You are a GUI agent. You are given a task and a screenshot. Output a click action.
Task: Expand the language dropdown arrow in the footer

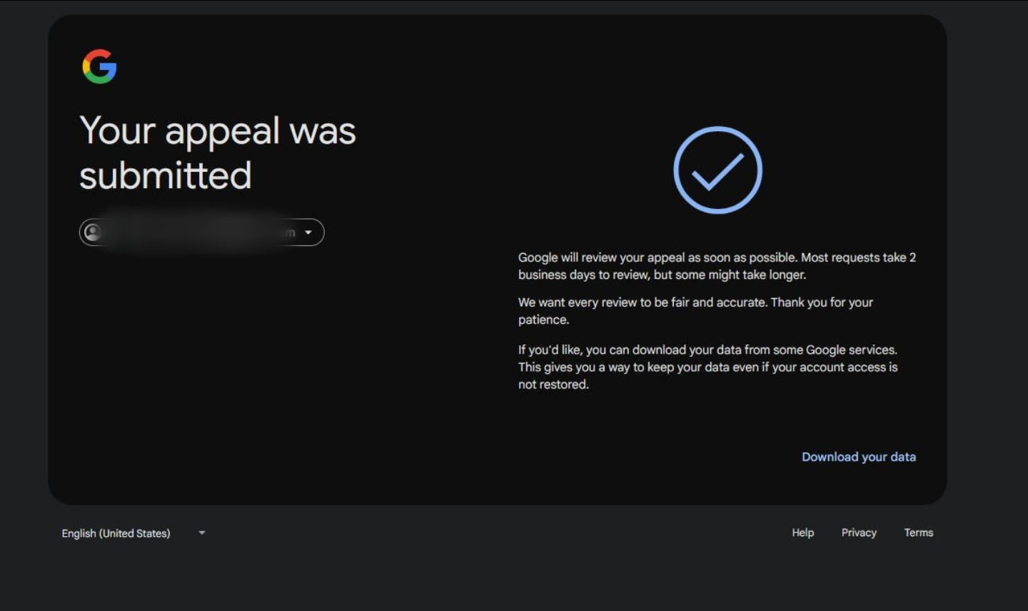coord(202,533)
